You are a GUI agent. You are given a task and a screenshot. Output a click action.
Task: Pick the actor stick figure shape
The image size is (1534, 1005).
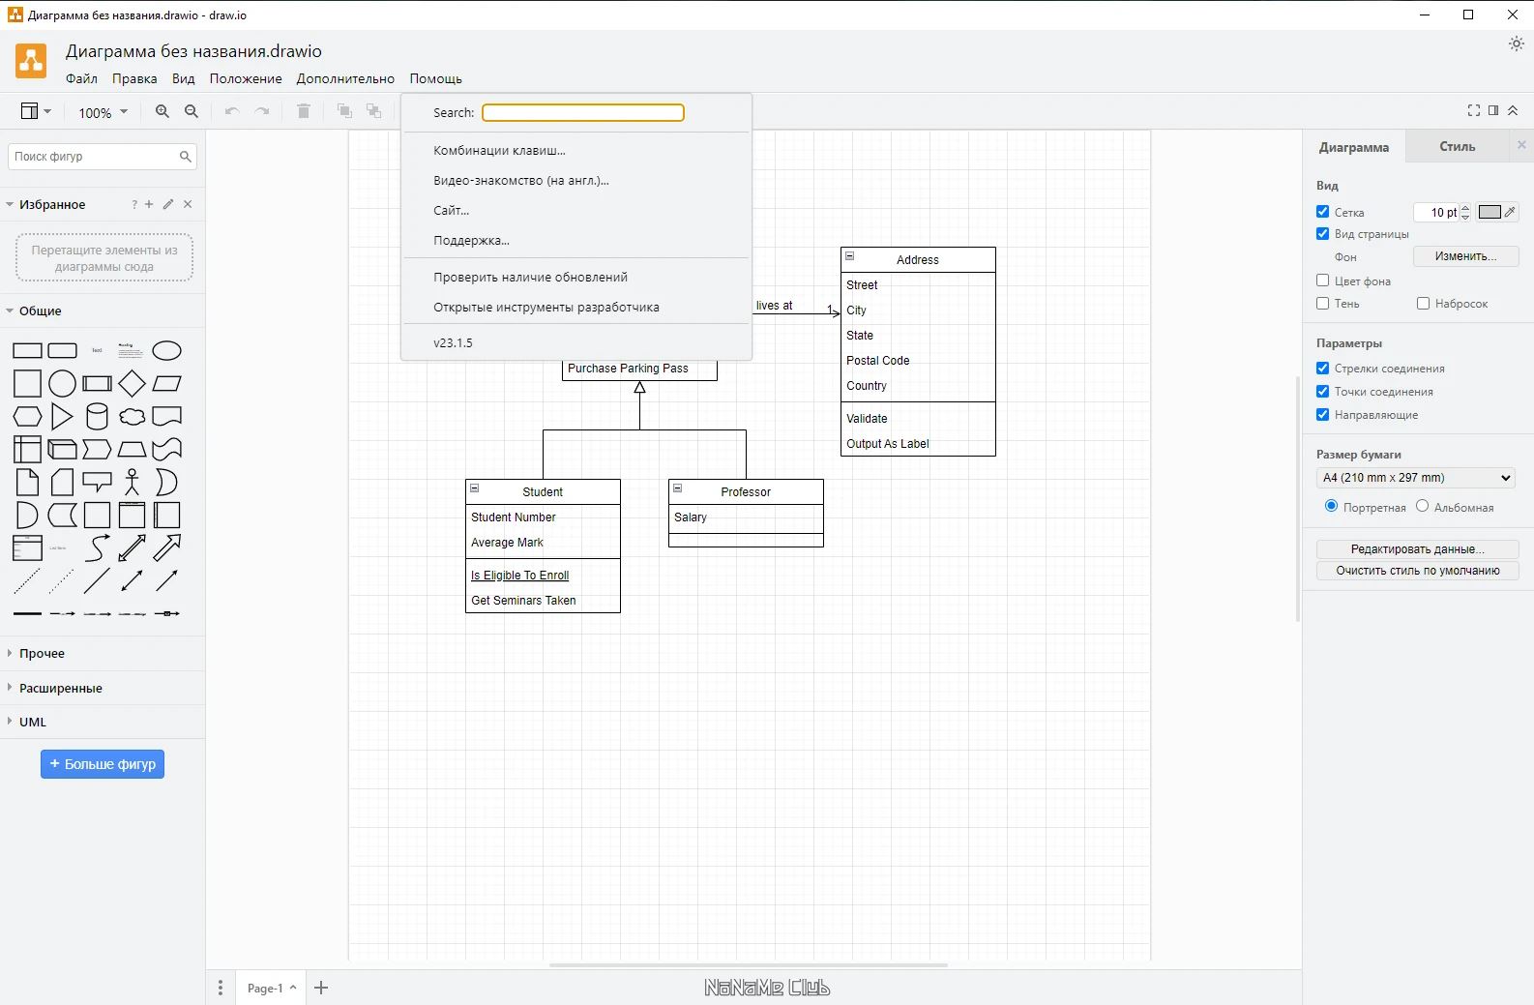point(133,483)
